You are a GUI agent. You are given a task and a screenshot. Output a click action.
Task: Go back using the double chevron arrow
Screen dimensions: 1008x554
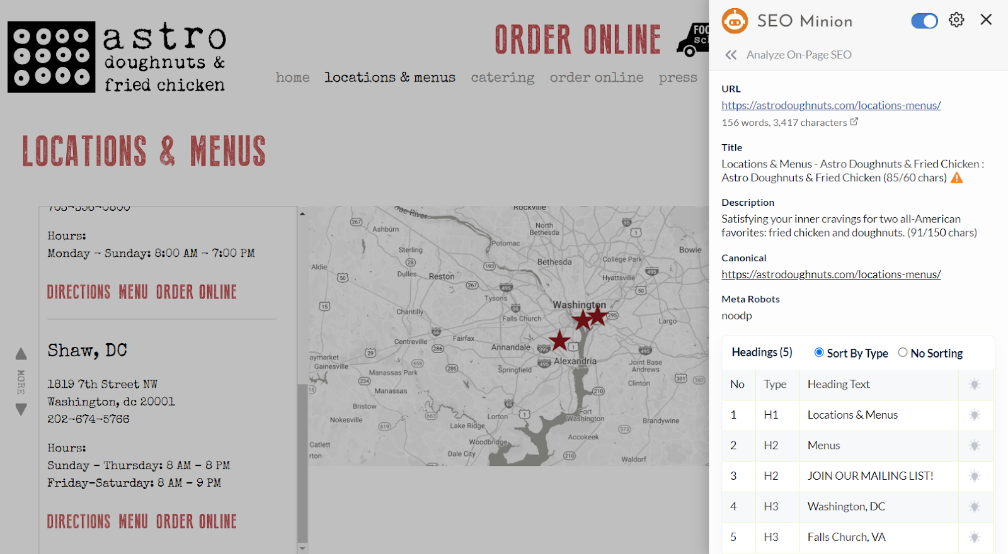click(x=731, y=55)
